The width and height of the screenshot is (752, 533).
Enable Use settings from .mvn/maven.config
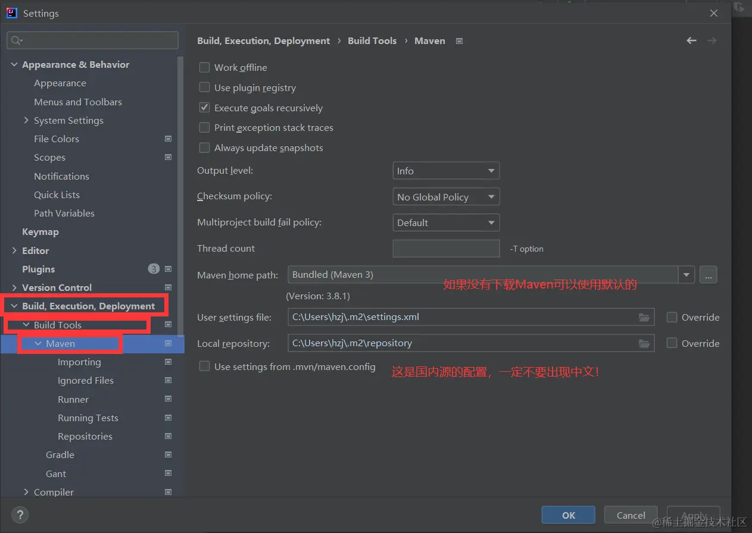coord(204,366)
